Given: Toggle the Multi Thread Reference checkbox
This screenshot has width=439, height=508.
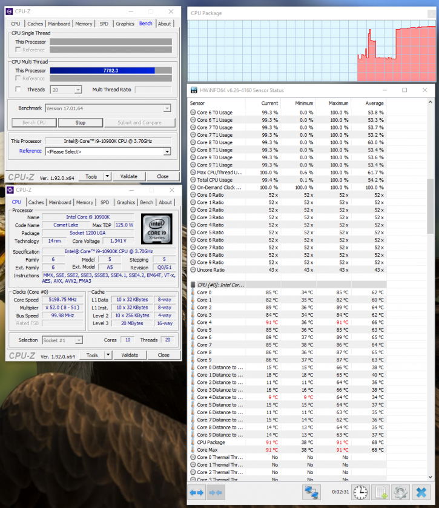Looking at the screenshot, I should (18, 78).
